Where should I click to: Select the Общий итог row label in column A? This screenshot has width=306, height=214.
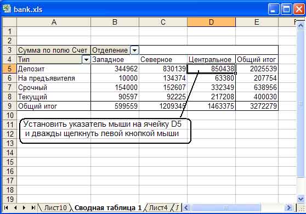click(54, 106)
